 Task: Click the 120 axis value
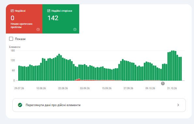click(13, 61)
